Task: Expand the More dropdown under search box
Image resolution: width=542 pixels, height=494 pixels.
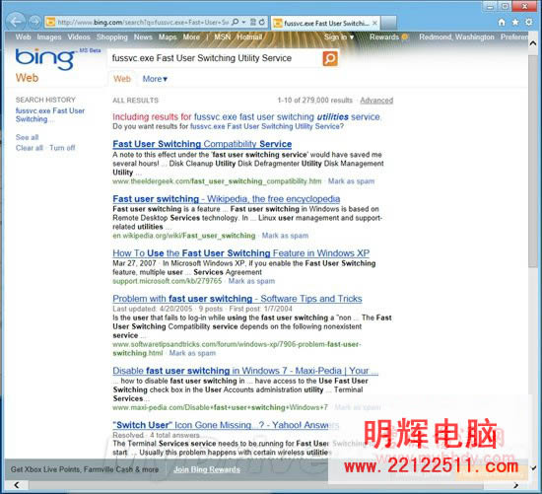Action: coord(155,79)
